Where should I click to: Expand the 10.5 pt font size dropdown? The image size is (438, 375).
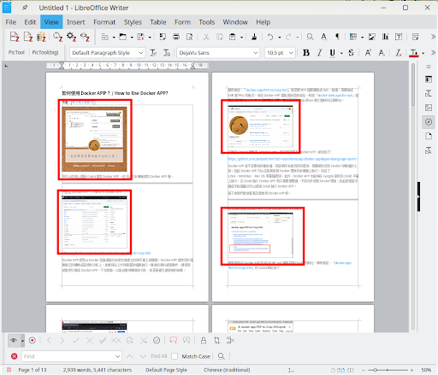[291, 53]
